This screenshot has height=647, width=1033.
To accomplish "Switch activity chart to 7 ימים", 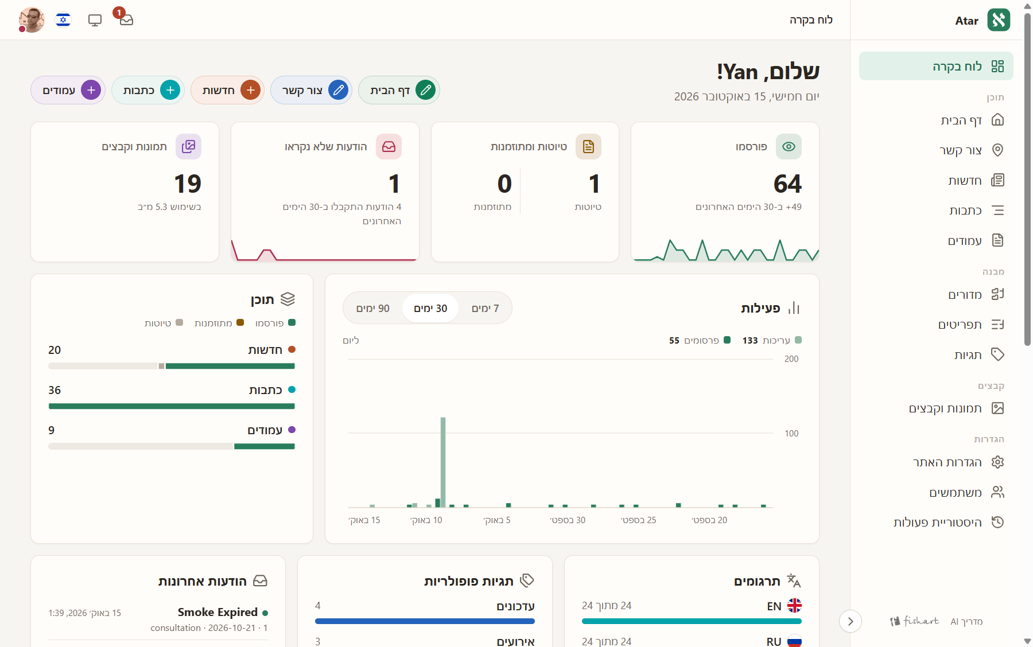I will (x=485, y=309).
